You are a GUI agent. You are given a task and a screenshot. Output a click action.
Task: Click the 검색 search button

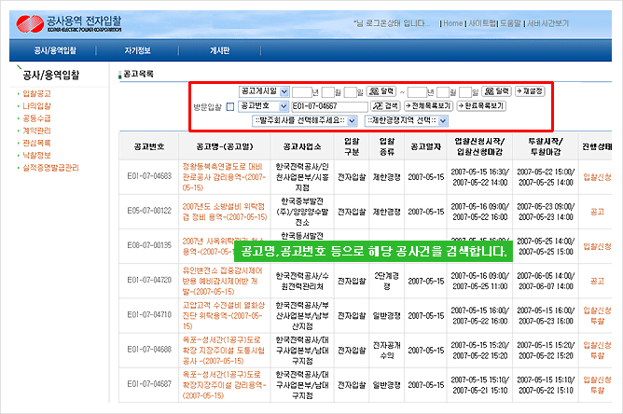(x=385, y=106)
